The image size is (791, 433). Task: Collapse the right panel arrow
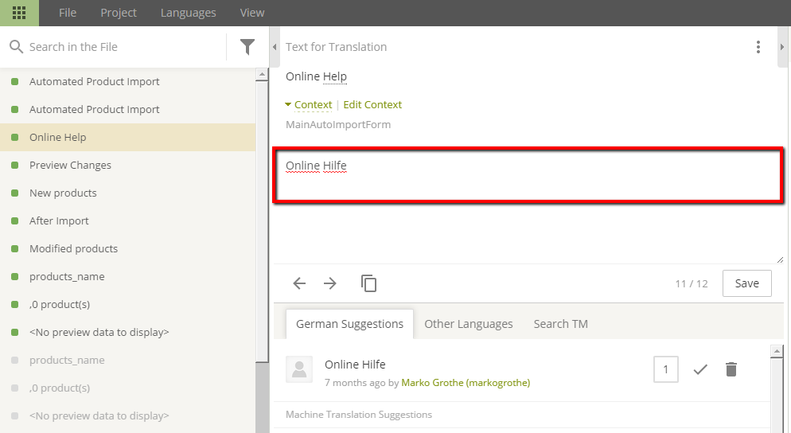781,47
